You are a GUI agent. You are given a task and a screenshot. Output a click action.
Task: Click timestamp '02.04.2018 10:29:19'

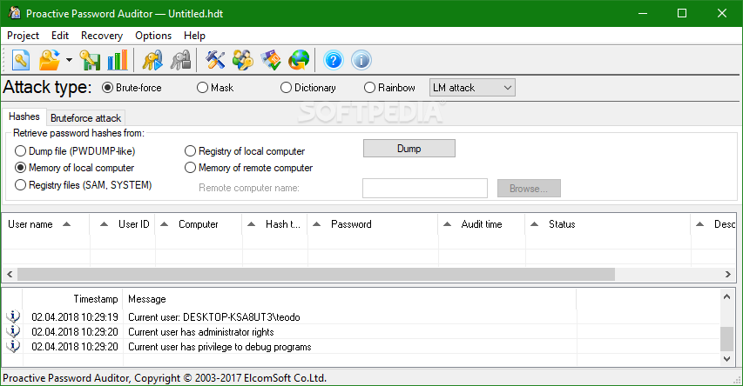point(74,317)
